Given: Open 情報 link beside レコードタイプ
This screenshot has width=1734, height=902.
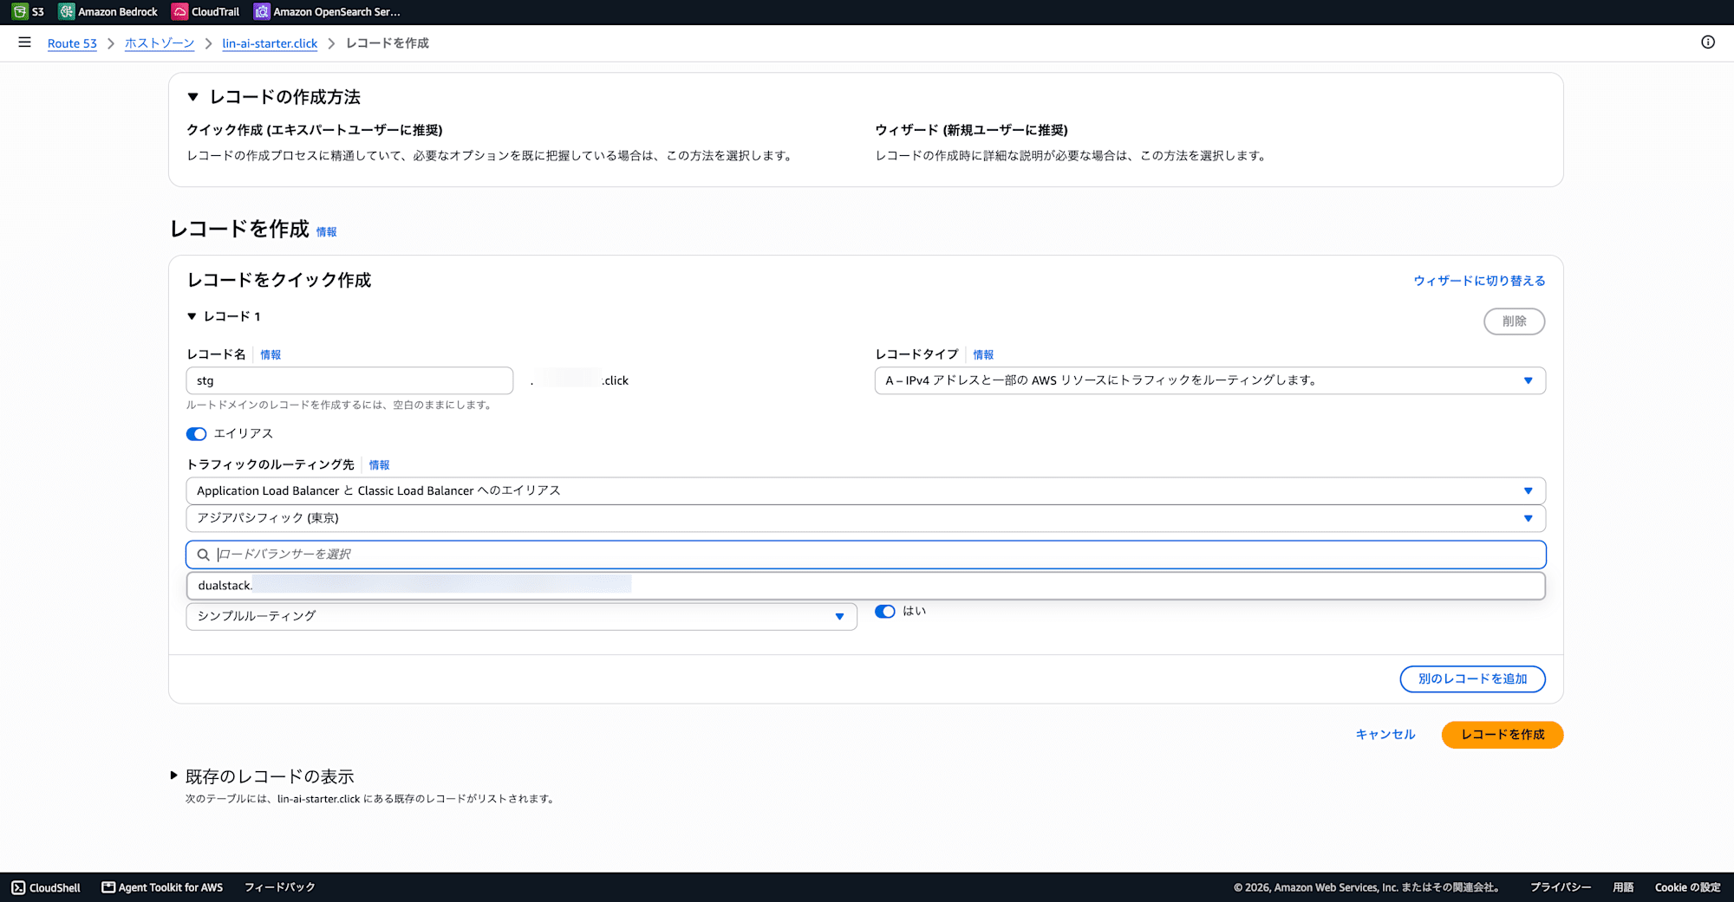Looking at the screenshot, I should click(983, 355).
